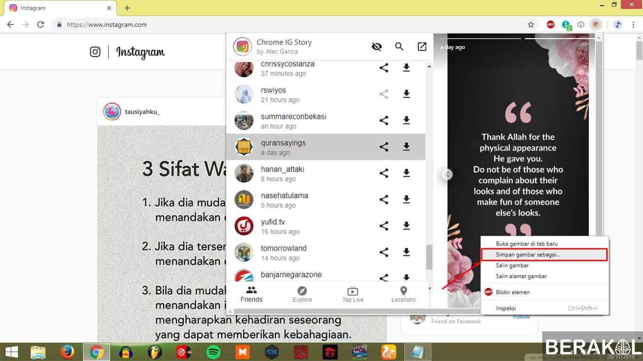Launch Firefox from the taskbar

[67, 352]
